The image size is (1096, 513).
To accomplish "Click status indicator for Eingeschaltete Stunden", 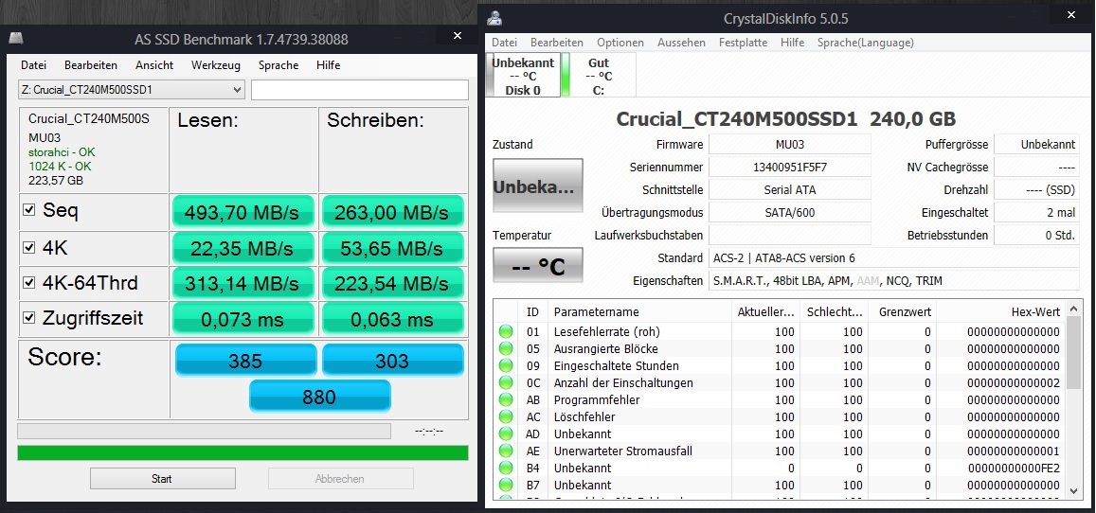I will pyautogui.click(x=506, y=365).
